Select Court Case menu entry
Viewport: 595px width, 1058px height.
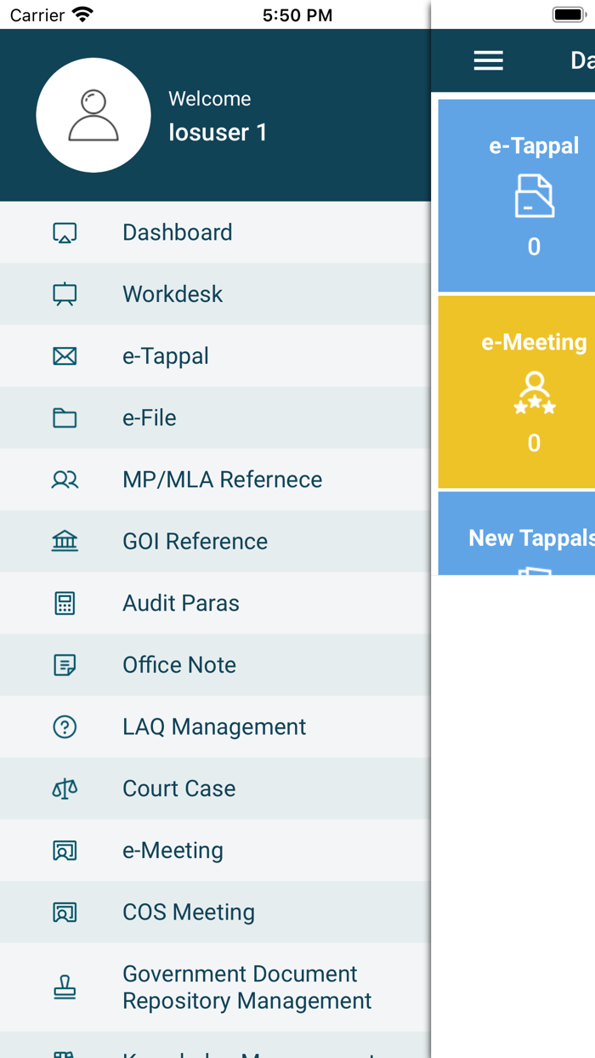pos(215,788)
